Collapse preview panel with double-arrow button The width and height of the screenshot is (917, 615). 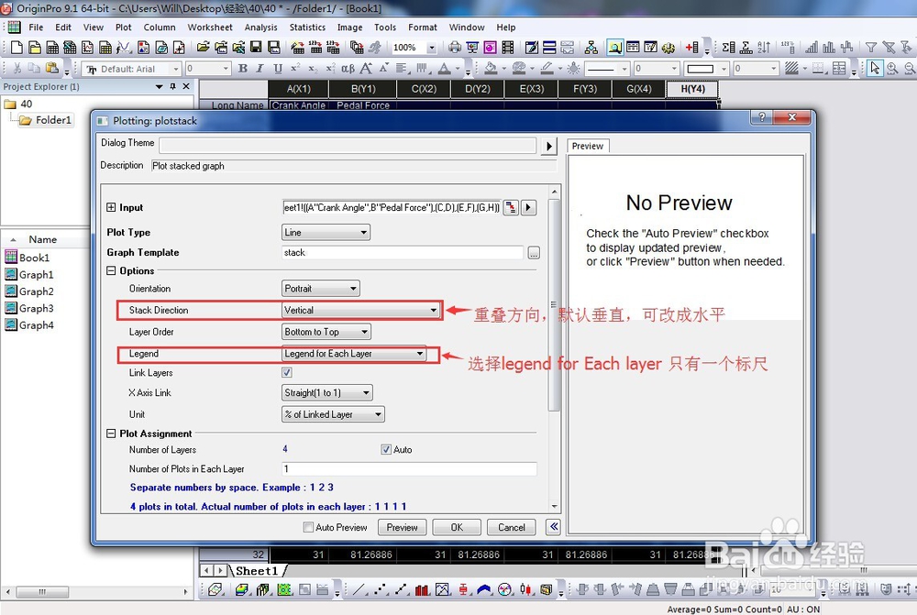point(553,527)
